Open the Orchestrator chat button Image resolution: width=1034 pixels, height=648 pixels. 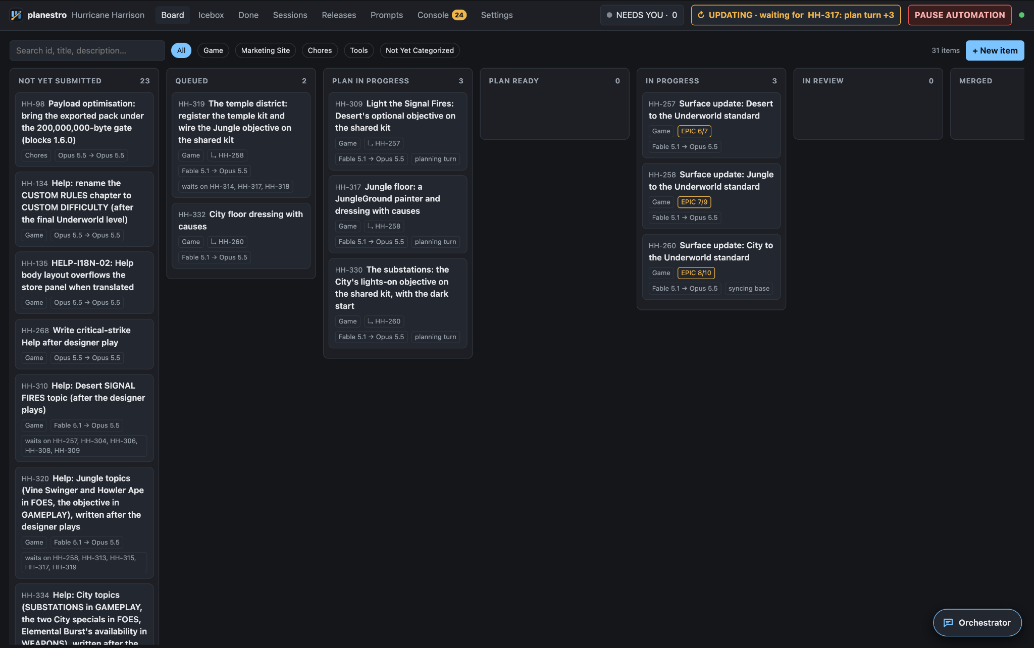tap(977, 623)
